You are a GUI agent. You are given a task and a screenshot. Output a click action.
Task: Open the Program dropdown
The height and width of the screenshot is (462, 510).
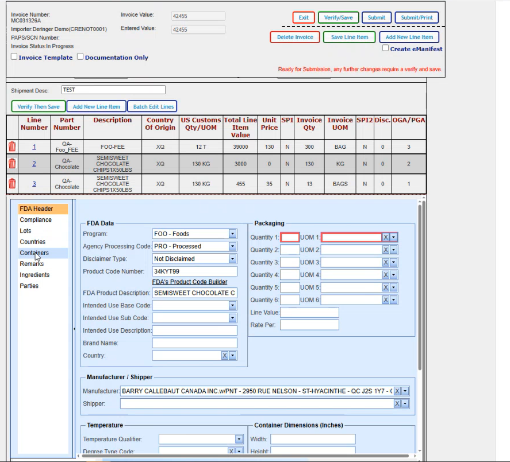(x=232, y=234)
